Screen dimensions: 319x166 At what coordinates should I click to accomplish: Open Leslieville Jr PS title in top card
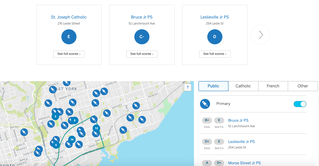(x=215, y=17)
